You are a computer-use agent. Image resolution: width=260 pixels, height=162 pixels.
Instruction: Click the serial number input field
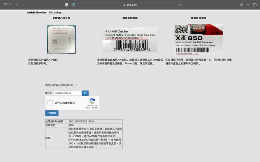pos(67,93)
